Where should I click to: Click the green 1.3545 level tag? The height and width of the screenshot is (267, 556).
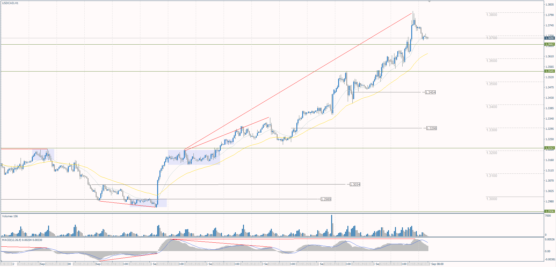pyautogui.click(x=550, y=71)
